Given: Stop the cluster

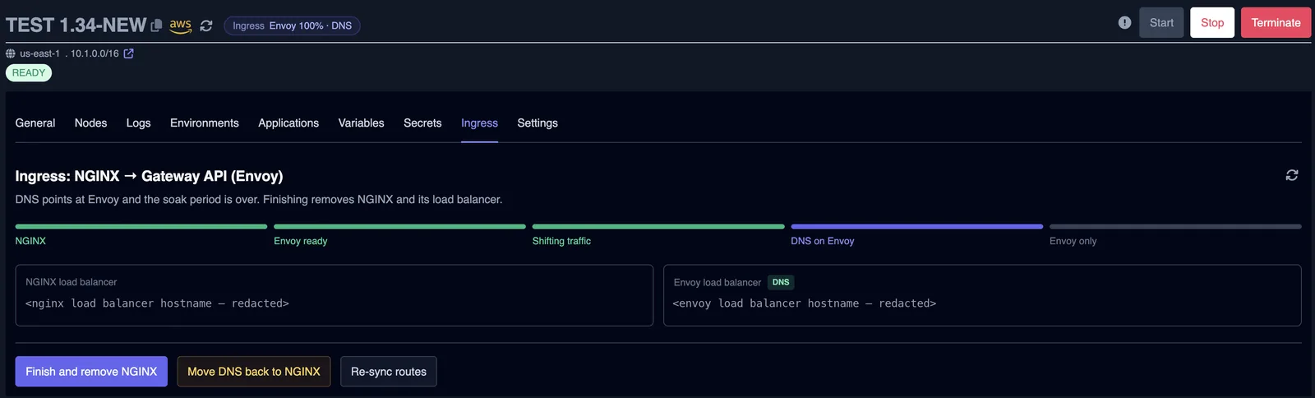Looking at the screenshot, I should click(x=1212, y=23).
